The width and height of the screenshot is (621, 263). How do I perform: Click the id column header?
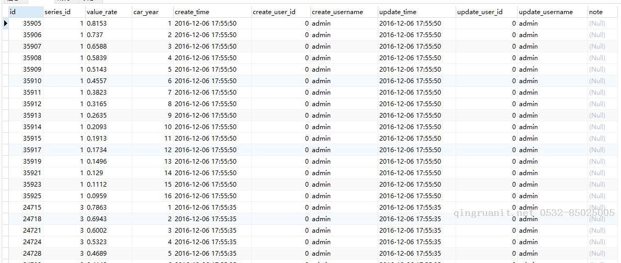coord(25,12)
